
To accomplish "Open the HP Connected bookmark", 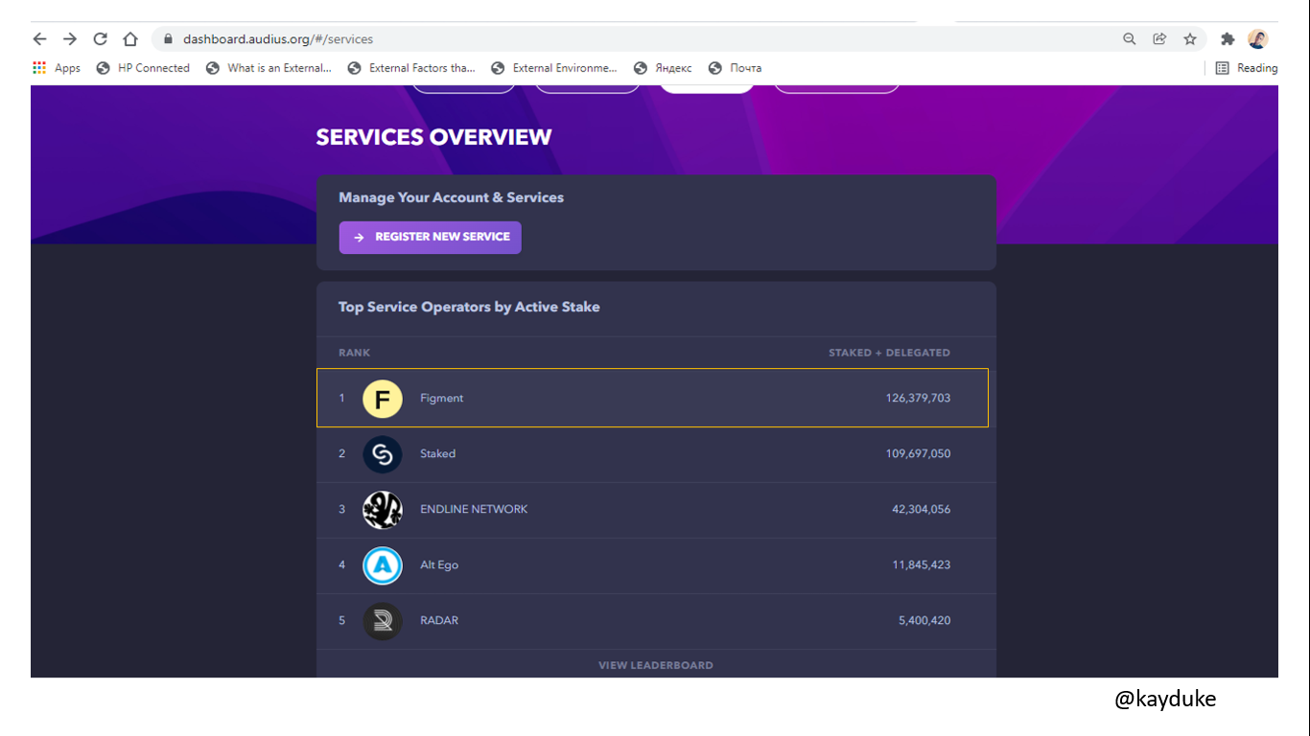I will click(x=143, y=68).
